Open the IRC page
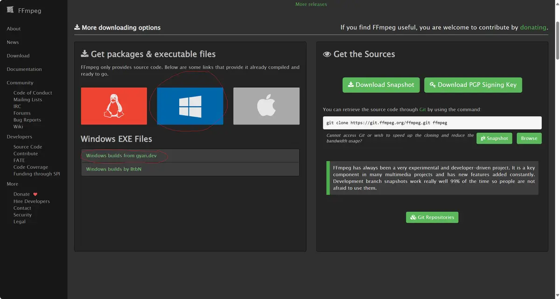This screenshot has width=560, height=299. point(17,106)
